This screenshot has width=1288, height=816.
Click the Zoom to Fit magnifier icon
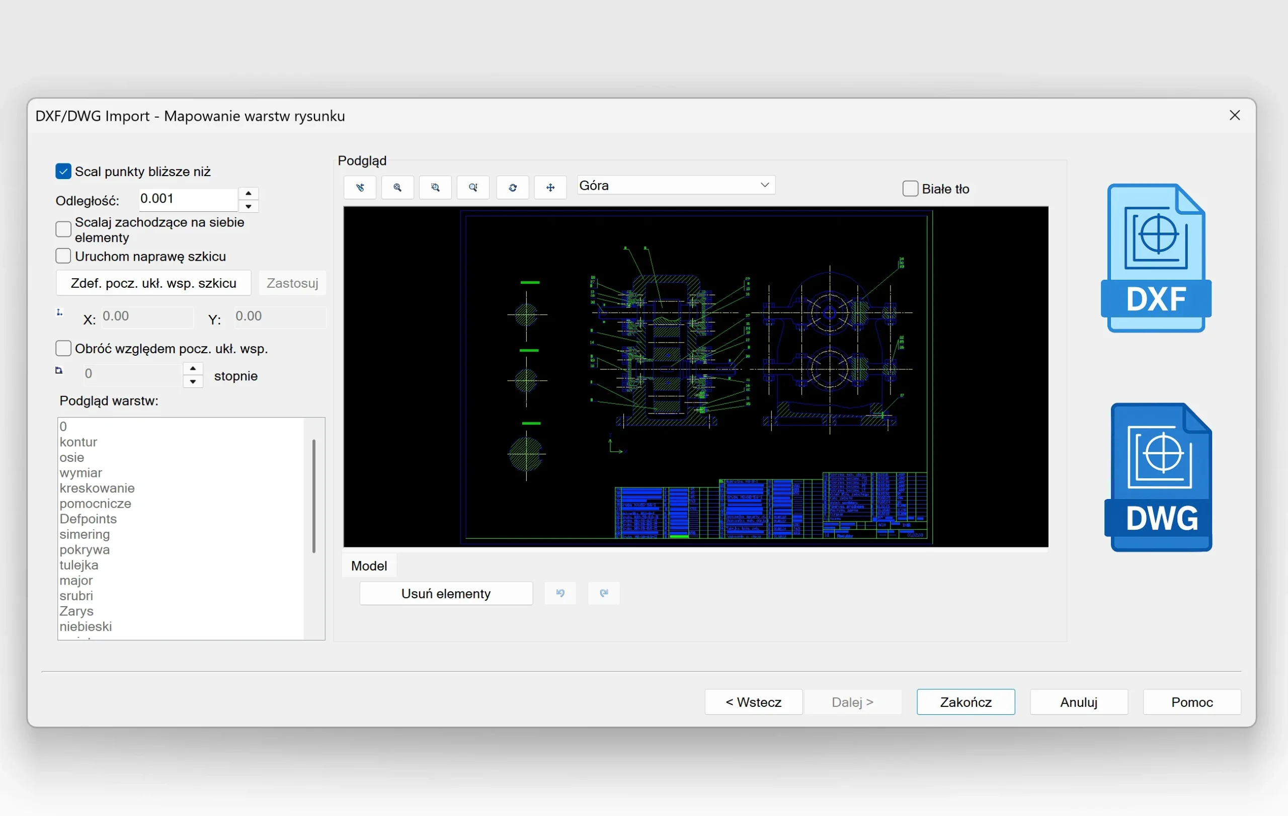[397, 188]
